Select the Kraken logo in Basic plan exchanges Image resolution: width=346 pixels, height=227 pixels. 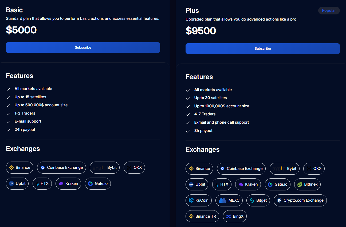pyautogui.click(x=61, y=184)
